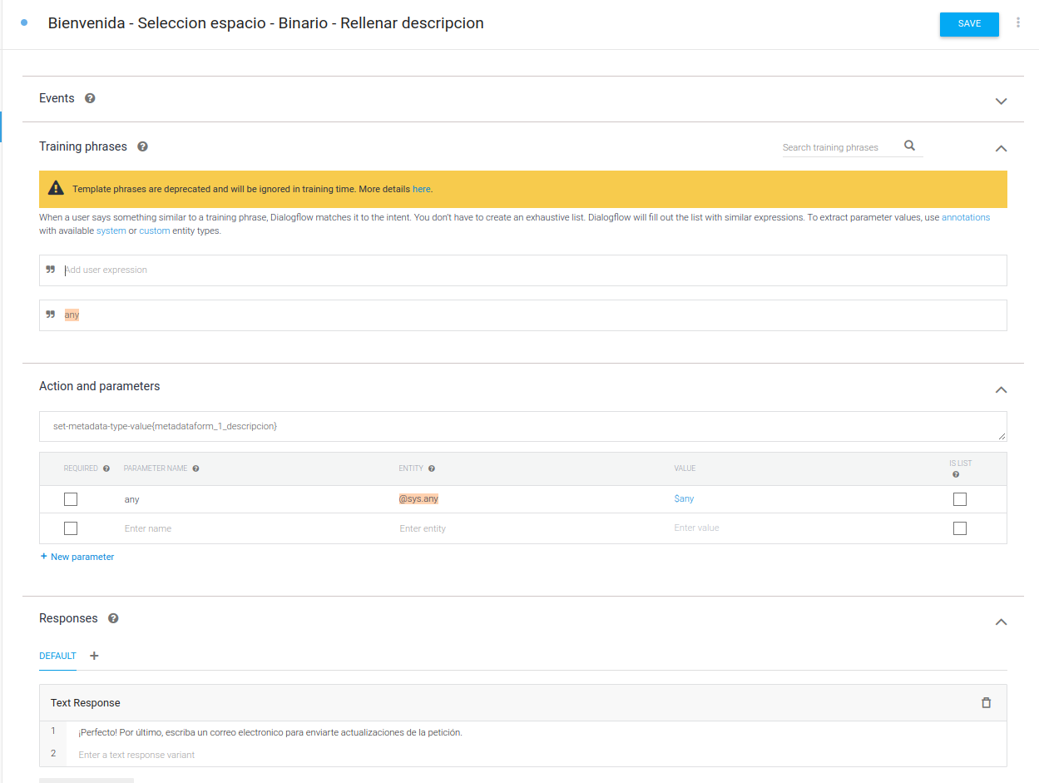1039x783 pixels.
Task: Select the DEFAULT responses tab
Action: 57,656
